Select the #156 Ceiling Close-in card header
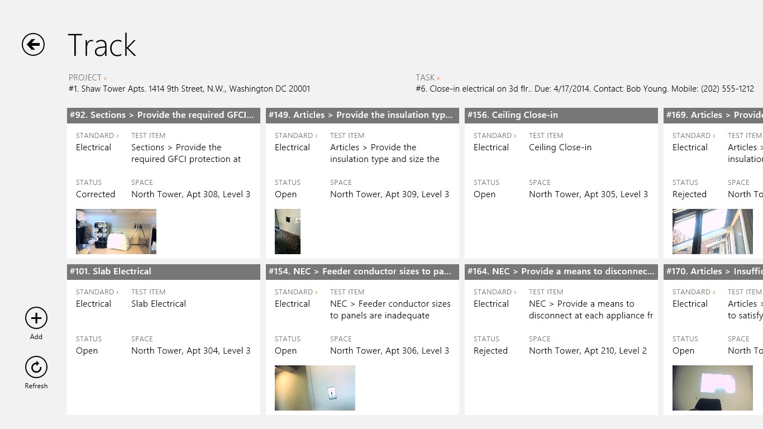 coord(561,115)
